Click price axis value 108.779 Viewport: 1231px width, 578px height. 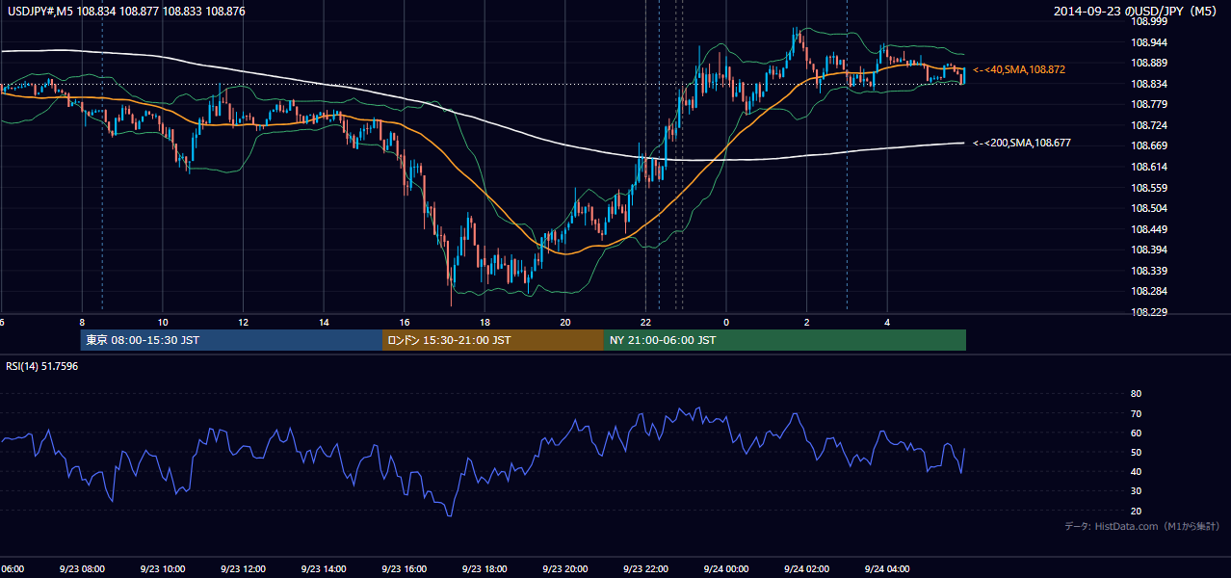tap(1149, 104)
